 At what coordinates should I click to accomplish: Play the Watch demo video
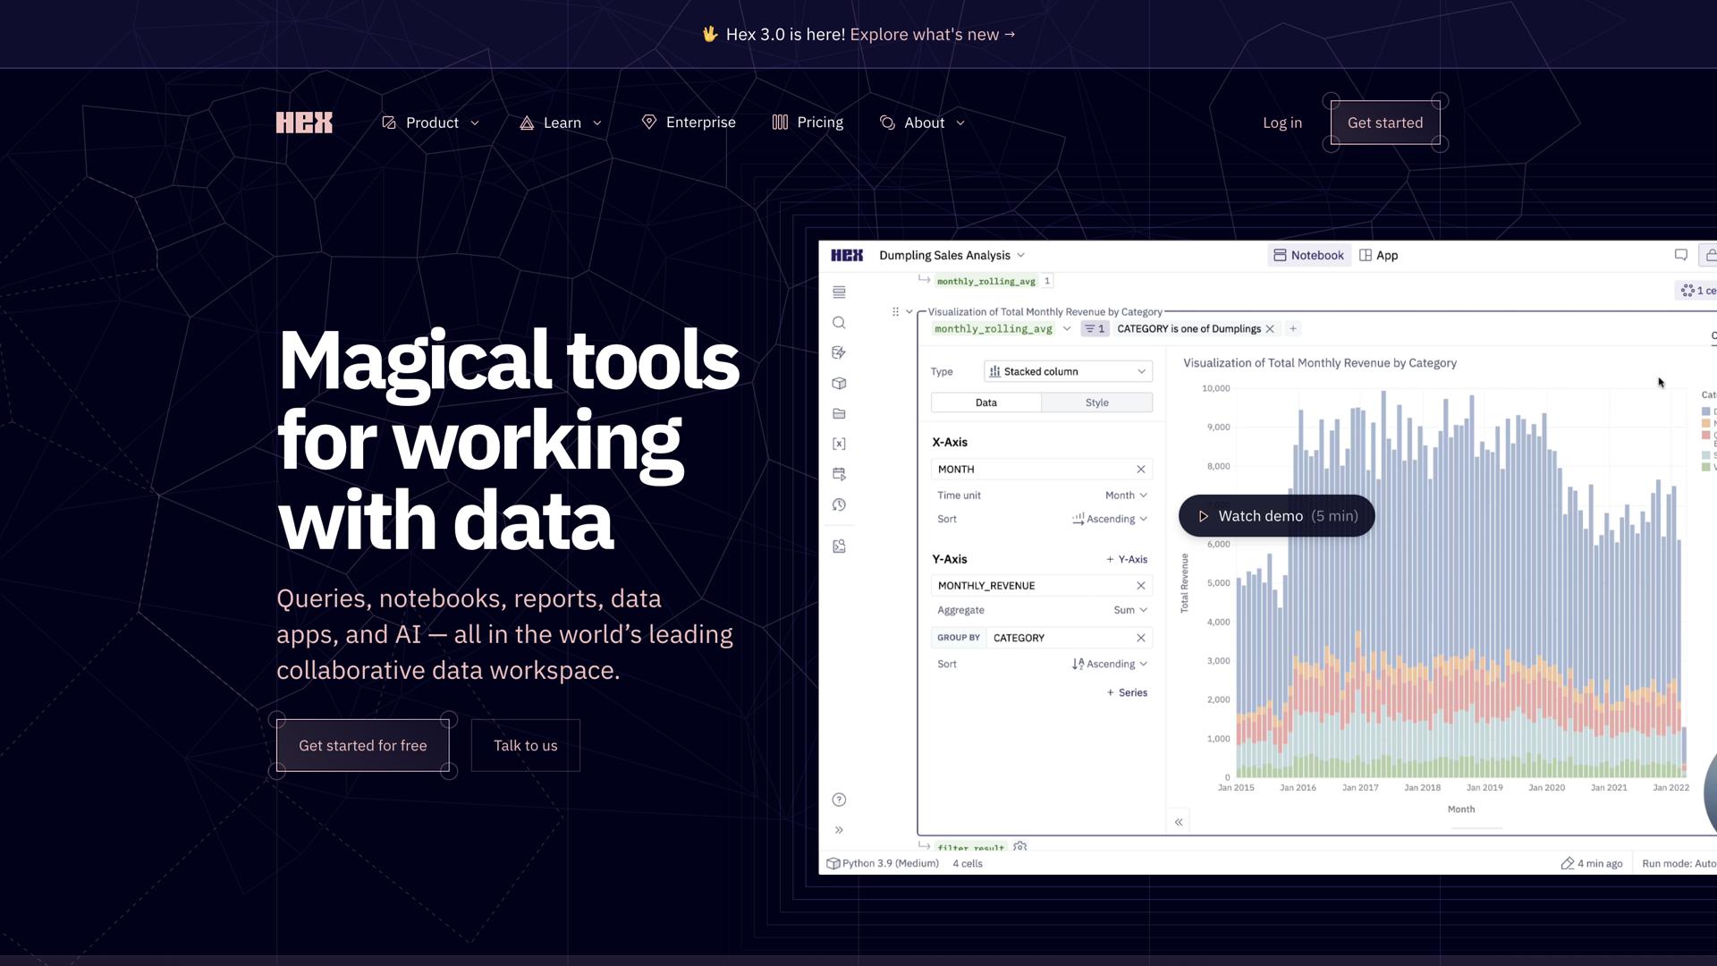click(x=1276, y=516)
